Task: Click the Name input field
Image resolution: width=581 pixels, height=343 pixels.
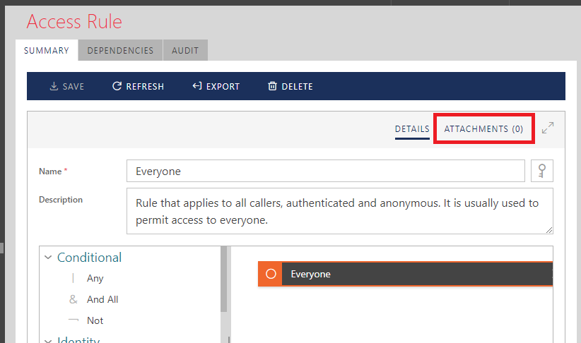Action: tap(325, 171)
